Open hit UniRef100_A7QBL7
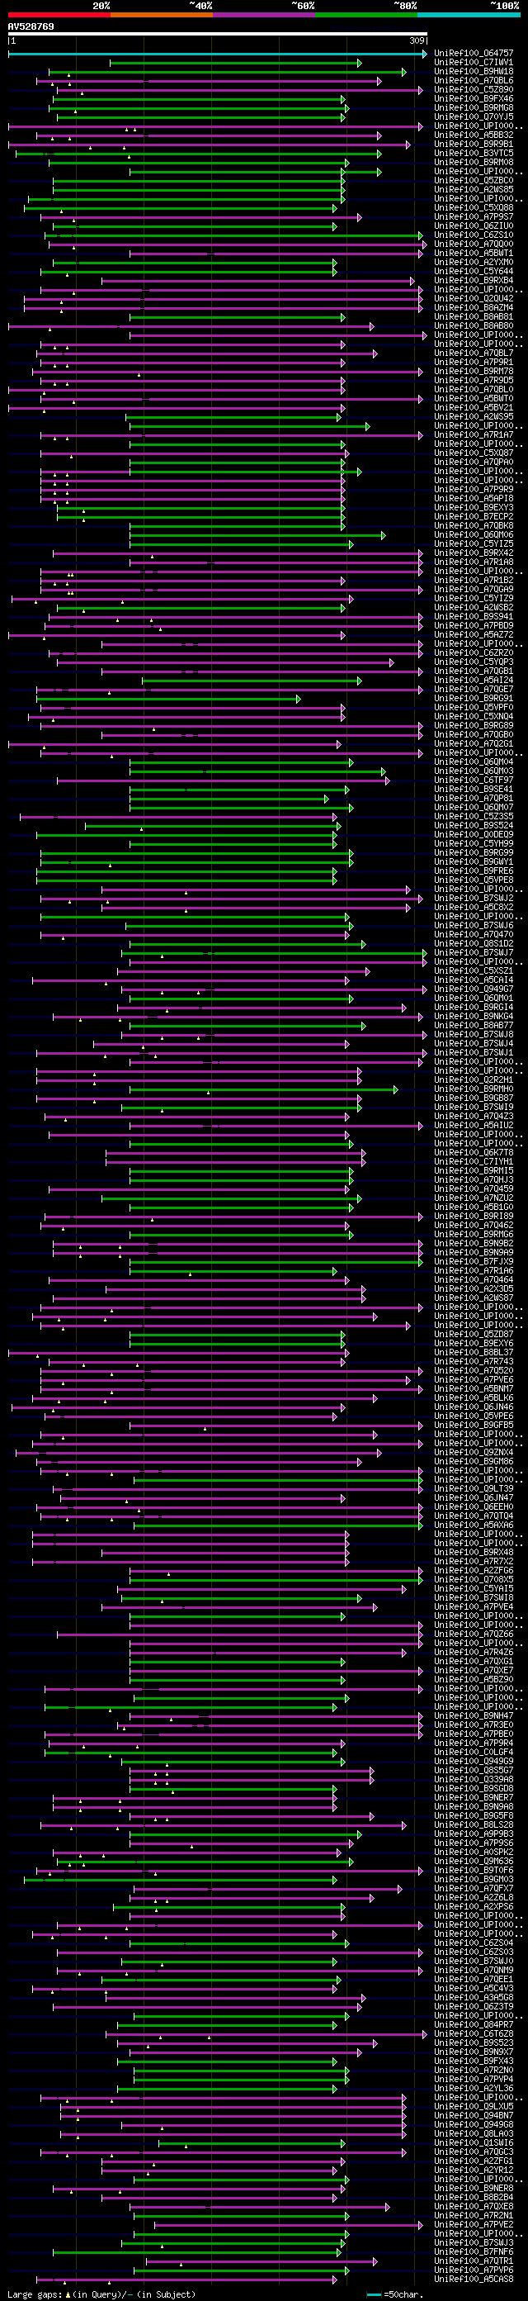The width and height of the screenshot is (528, 2301). (x=474, y=353)
